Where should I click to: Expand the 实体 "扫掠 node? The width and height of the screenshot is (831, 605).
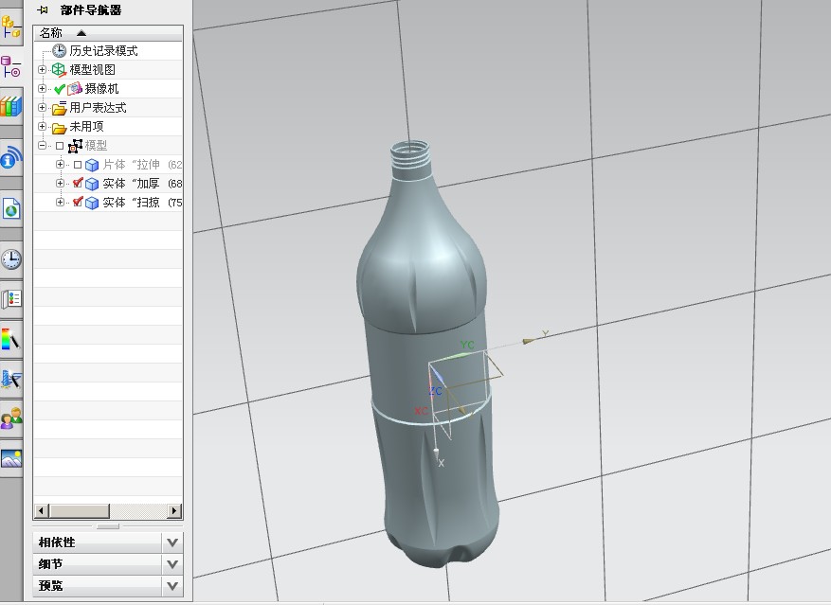pyautogui.click(x=60, y=203)
